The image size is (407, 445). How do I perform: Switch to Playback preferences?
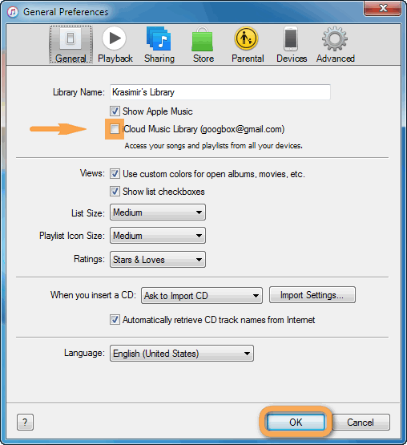pos(115,44)
